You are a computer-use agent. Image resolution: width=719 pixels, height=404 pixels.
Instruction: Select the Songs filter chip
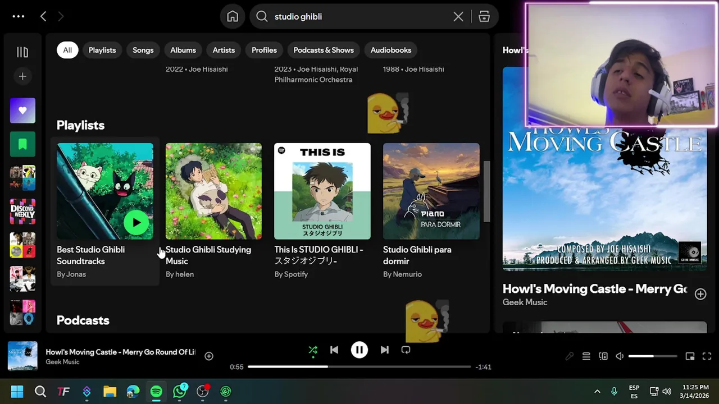pyautogui.click(x=143, y=50)
